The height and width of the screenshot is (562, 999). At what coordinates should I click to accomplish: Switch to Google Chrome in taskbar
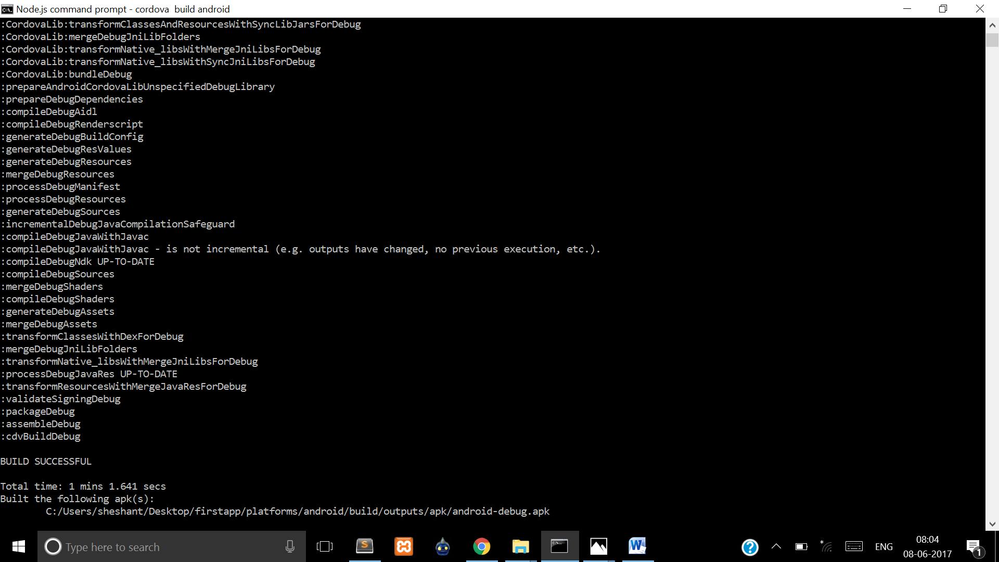[x=482, y=546]
